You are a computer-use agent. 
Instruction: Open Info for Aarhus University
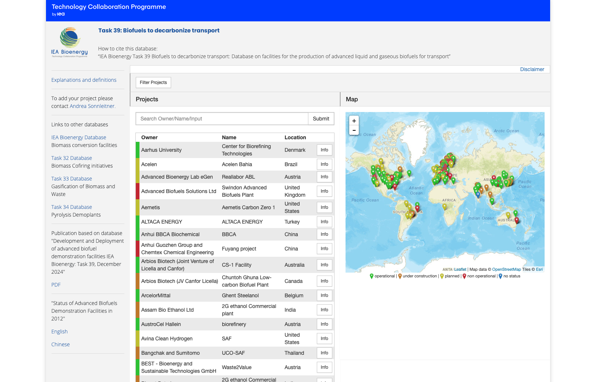(x=324, y=150)
